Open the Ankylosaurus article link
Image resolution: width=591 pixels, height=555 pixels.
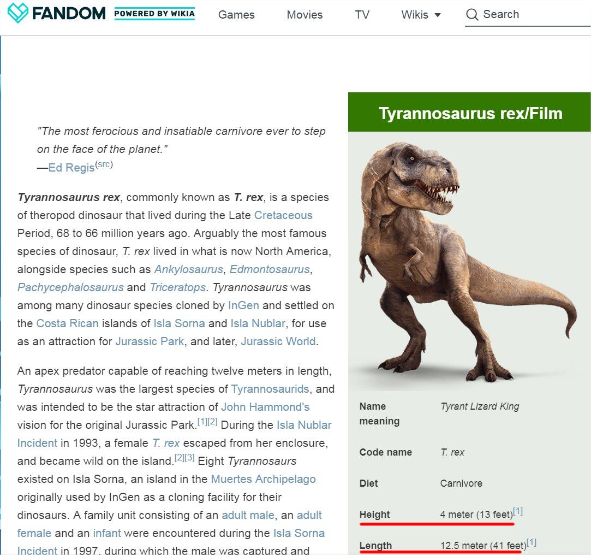tap(189, 269)
